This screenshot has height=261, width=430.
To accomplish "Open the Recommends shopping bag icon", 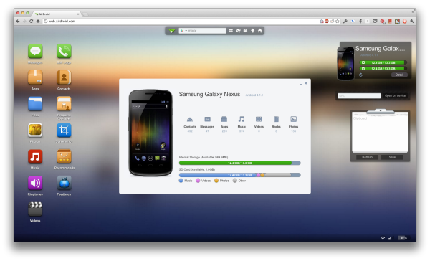I will (64, 156).
